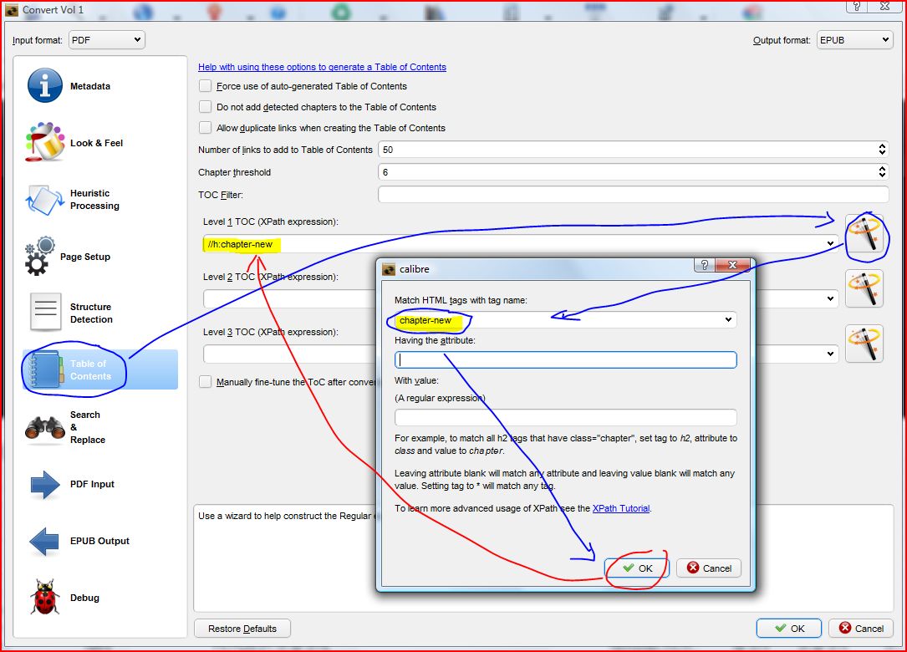907x652 pixels.
Task: Confirm wizard with calibre dialog OK button
Action: click(636, 568)
